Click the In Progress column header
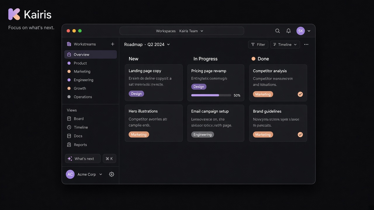Image resolution: width=374 pixels, height=210 pixels. point(205,59)
